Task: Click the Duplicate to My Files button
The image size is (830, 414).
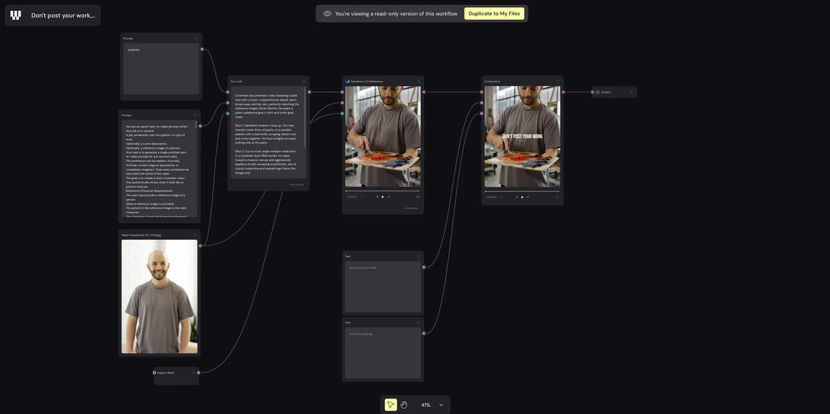Action: pyautogui.click(x=494, y=14)
